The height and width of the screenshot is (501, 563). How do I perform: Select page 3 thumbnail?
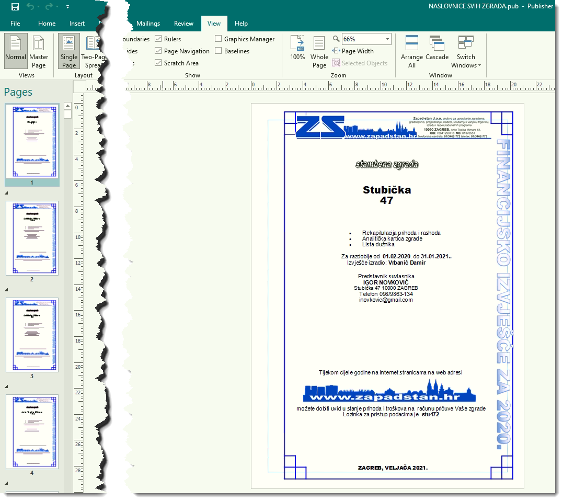click(x=32, y=335)
